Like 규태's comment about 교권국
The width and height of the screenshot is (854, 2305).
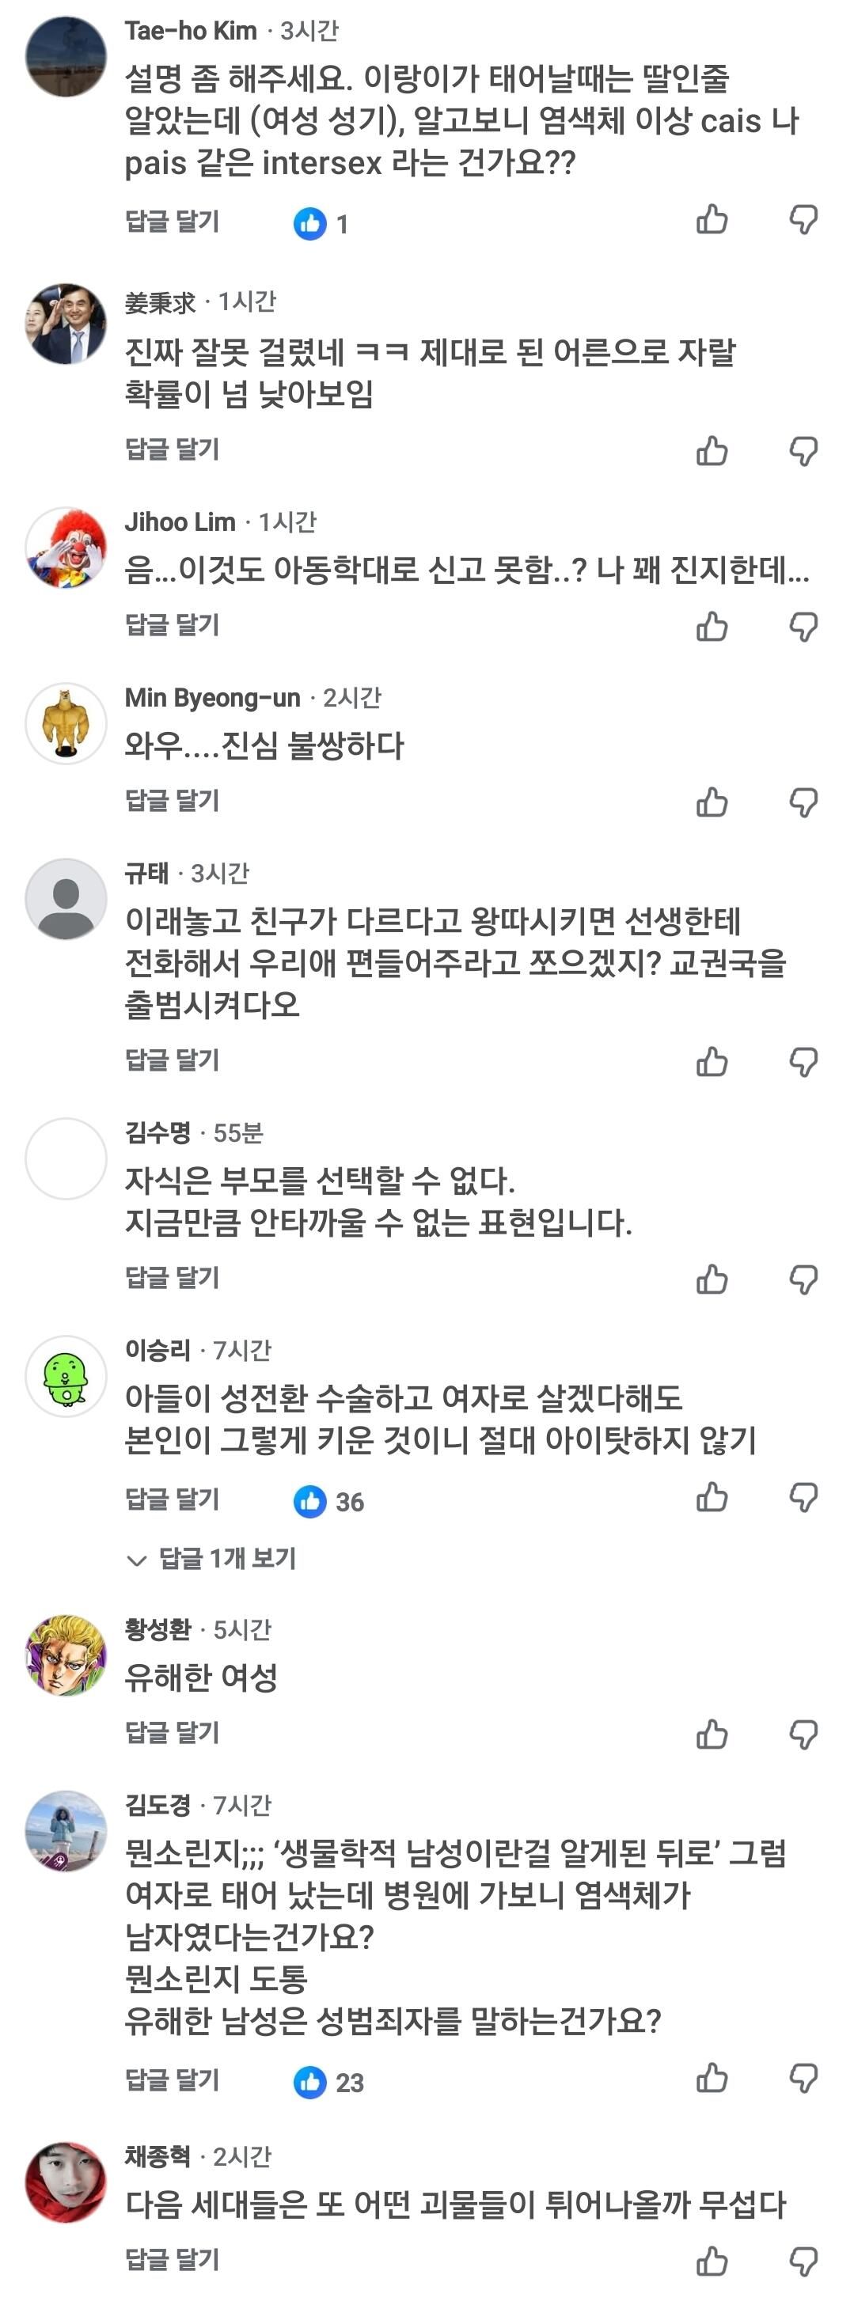[712, 1061]
